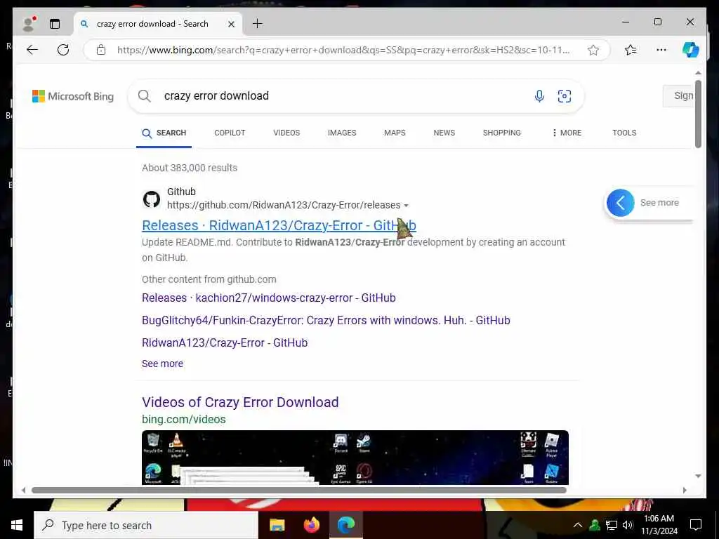View site information lock icon

pyautogui.click(x=101, y=50)
